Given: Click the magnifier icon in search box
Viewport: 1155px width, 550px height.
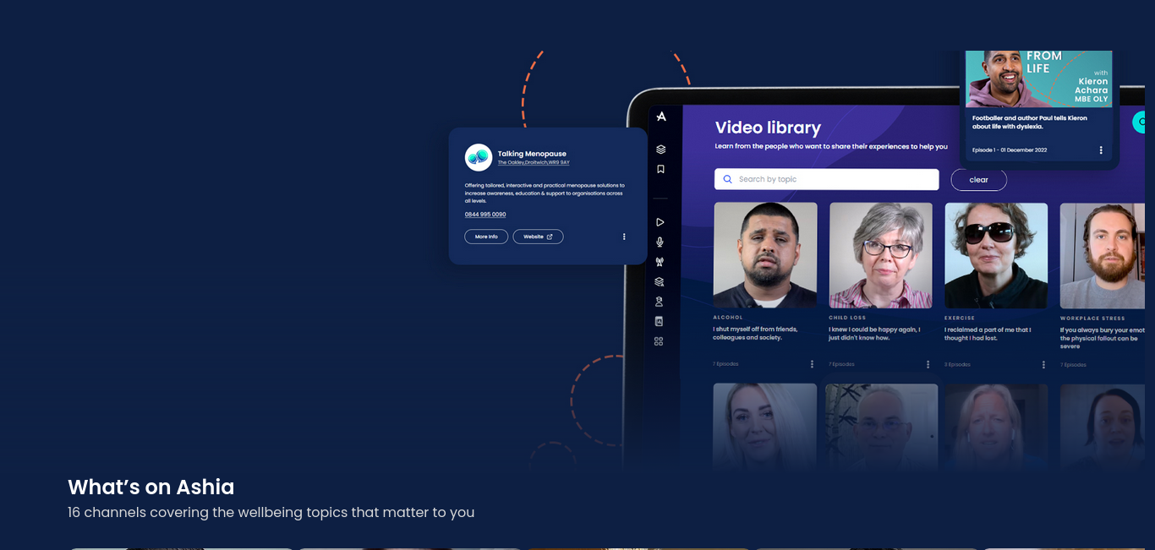Looking at the screenshot, I should pyautogui.click(x=728, y=179).
